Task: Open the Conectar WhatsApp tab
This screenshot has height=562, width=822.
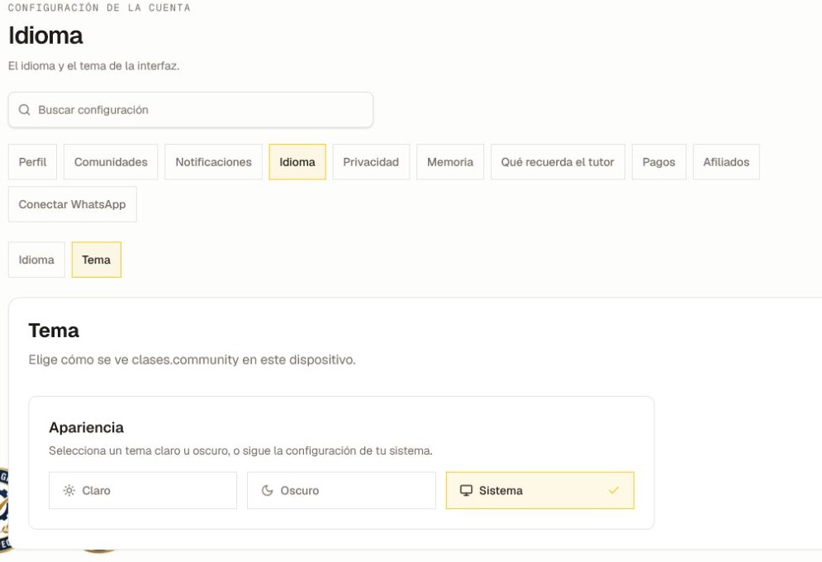Action: point(73,204)
